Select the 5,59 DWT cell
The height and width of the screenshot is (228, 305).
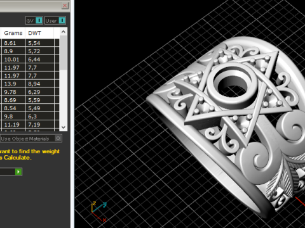40,100
